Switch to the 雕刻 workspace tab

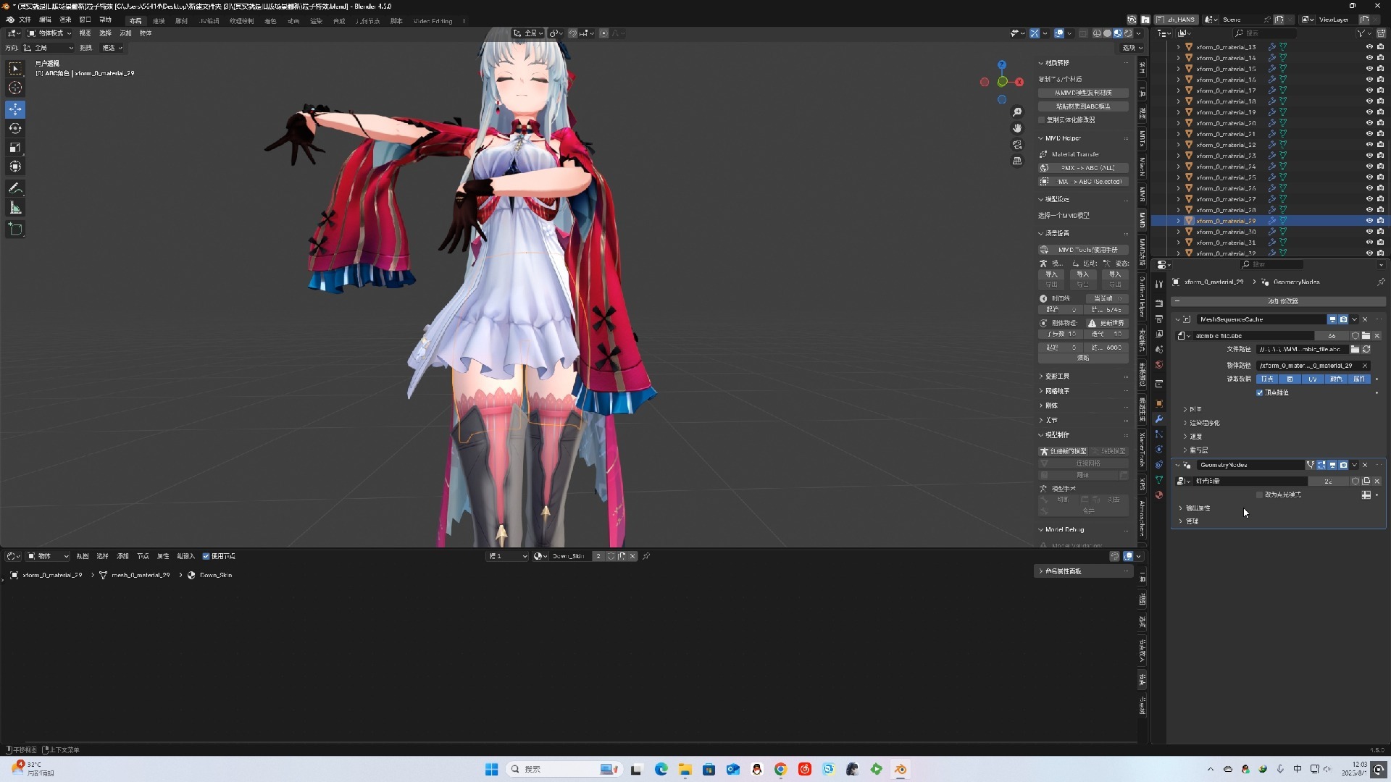coord(181,21)
